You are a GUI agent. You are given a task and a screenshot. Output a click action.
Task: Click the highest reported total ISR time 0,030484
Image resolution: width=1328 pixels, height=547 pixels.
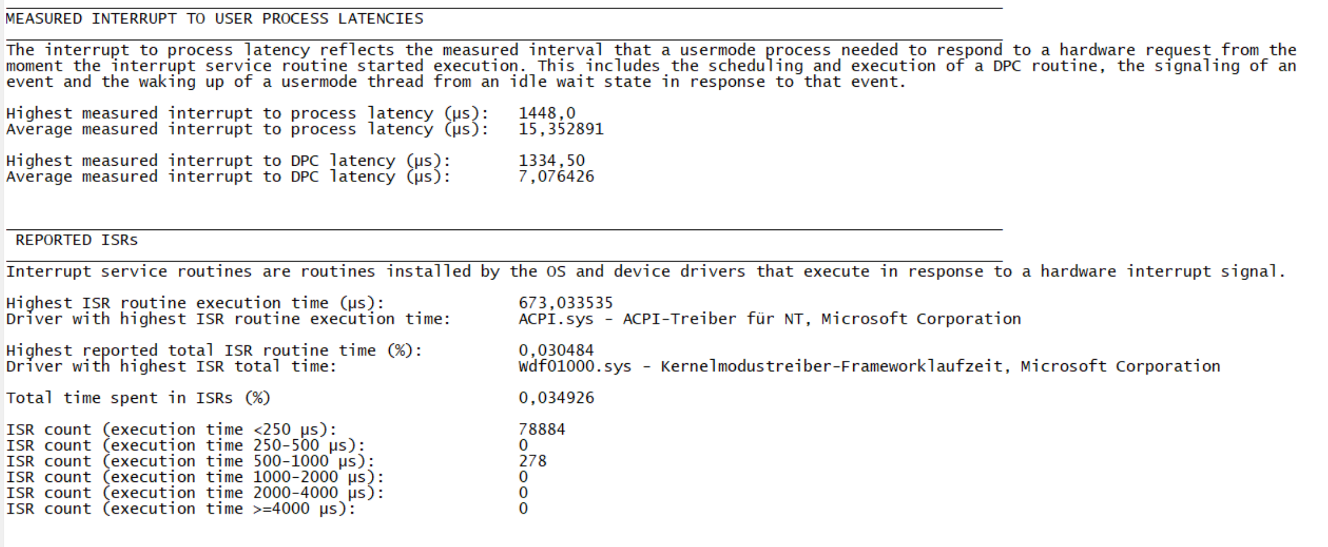(x=556, y=350)
